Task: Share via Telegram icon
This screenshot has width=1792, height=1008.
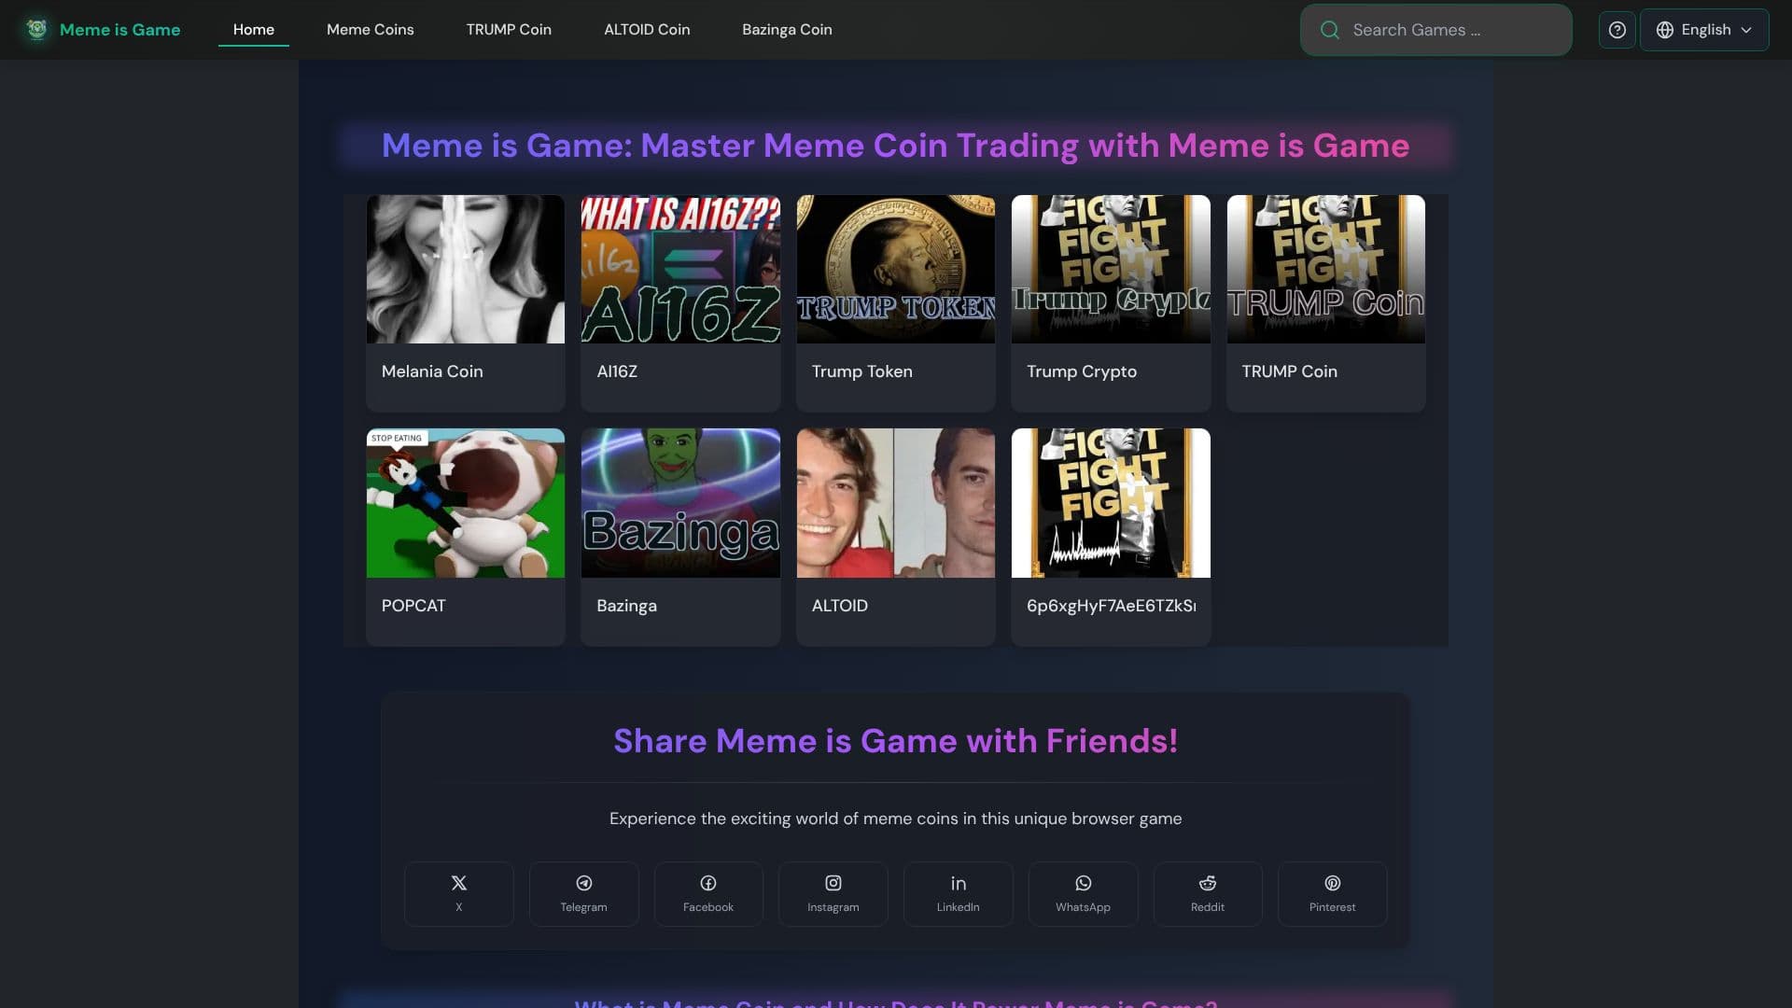Action: (x=583, y=883)
